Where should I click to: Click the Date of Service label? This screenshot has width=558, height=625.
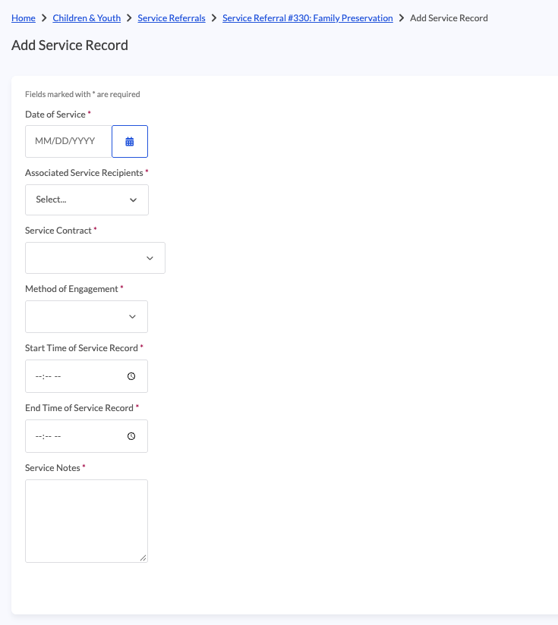pos(55,115)
